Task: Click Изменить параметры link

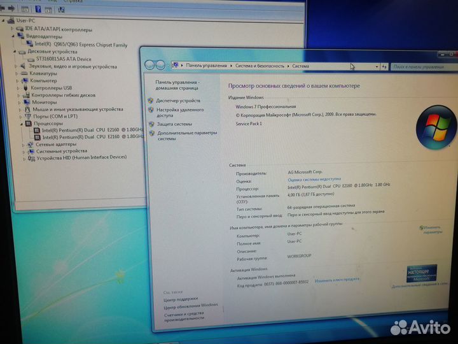Action: coord(431,229)
